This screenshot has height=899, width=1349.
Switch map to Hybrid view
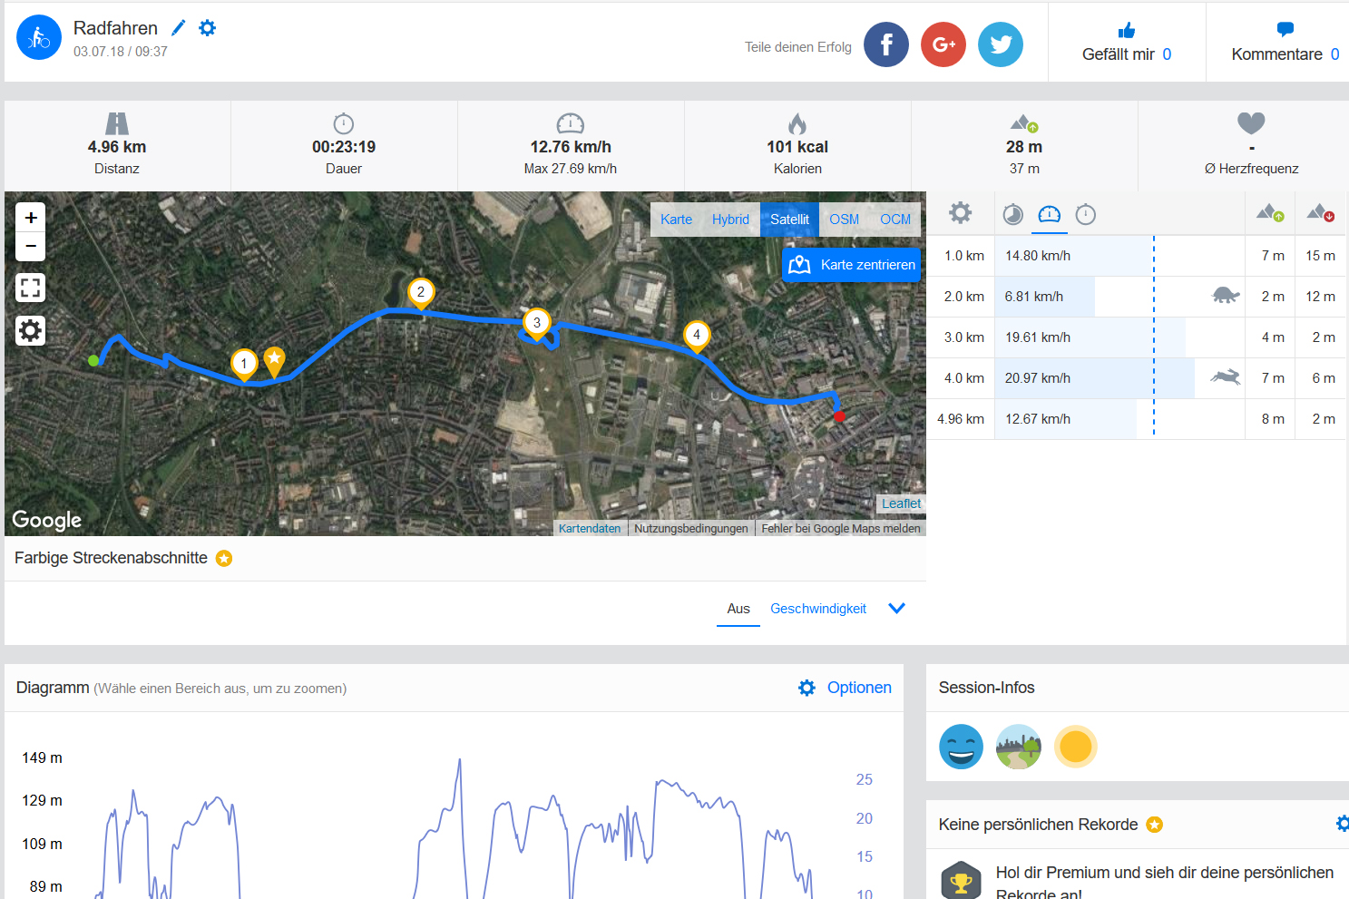click(x=730, y=220)
